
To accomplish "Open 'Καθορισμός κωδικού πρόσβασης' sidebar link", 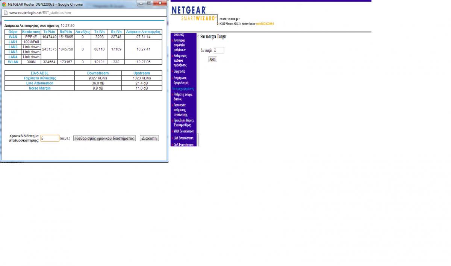I will coord(180,60).
